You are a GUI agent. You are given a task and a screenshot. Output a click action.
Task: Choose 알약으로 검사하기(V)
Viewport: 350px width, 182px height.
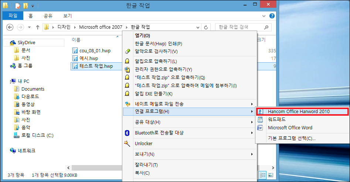tap(156, 52)
